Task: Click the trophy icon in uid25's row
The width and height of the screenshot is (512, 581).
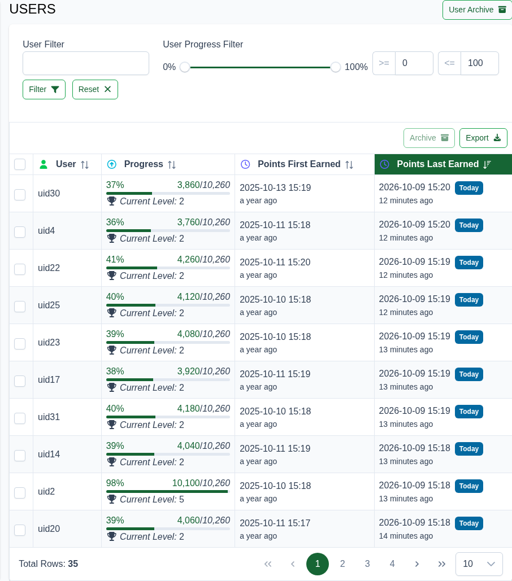Action: point(111,313)
